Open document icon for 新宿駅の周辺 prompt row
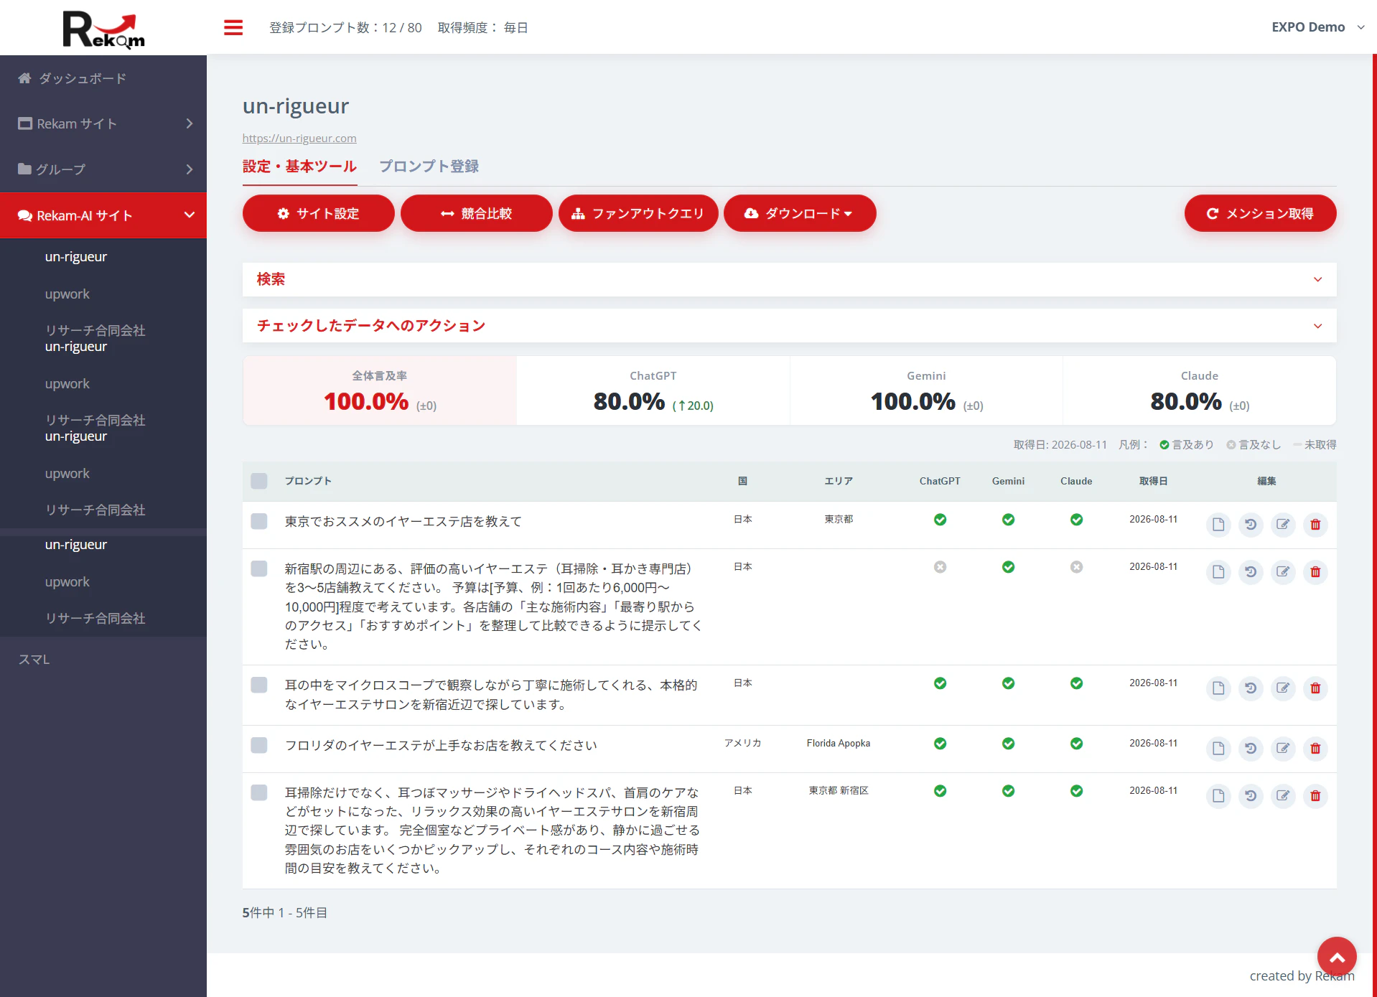 (x=1218, y=572)
